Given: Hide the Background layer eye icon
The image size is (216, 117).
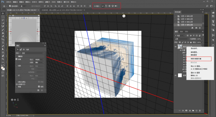Looking at the screenshot, I should pos(176,75).
